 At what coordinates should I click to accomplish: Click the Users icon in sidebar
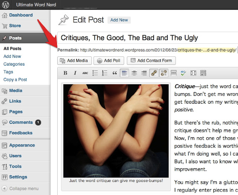4,156
